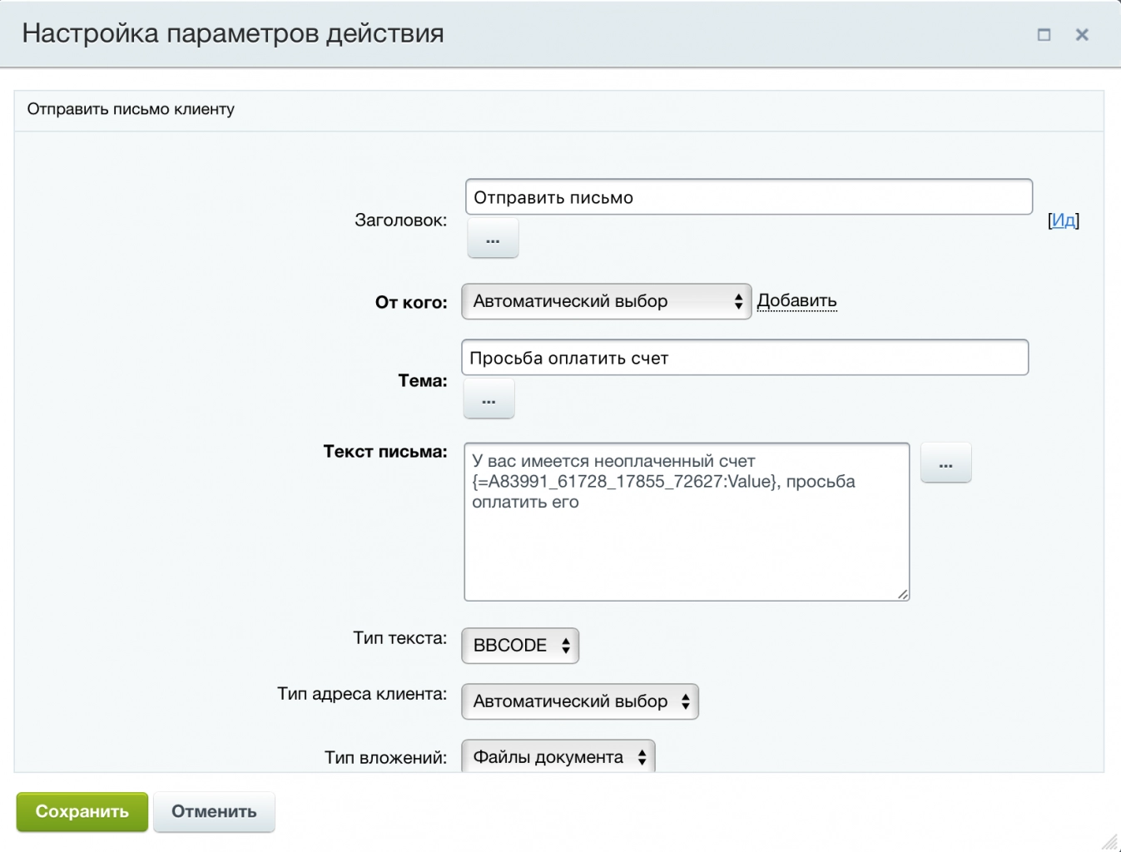Click the arrows on the От кого selector
Viewport: 1121px width, 852px height.
(x=740, y=301)
